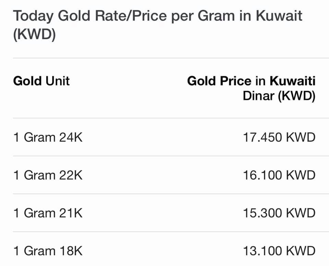Click the 'Gold Unit' column header
329x266 pixels.
pyautogui.click(x=41, y=81)
